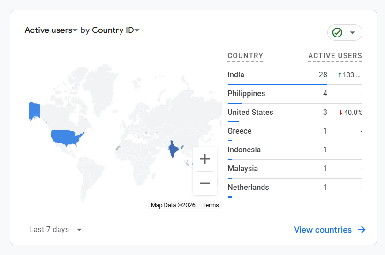Open the map Terms link

[x=211, y=205]
